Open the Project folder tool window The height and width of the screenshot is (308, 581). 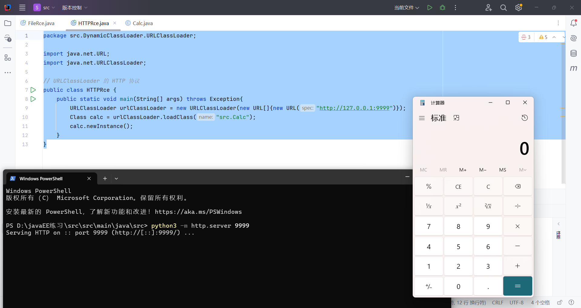pos(8,23)
